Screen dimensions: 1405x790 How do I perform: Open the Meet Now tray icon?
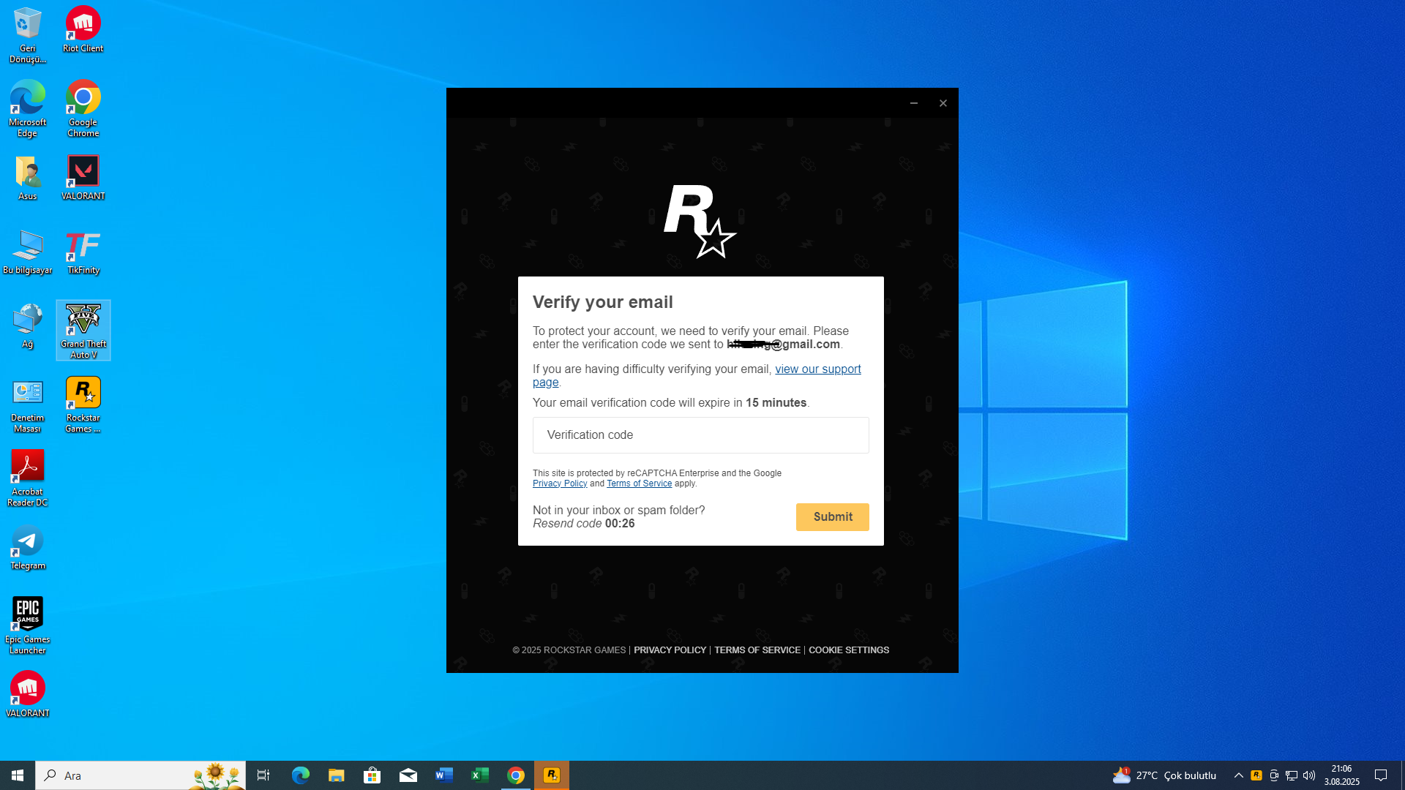[x=1274, y=775]
